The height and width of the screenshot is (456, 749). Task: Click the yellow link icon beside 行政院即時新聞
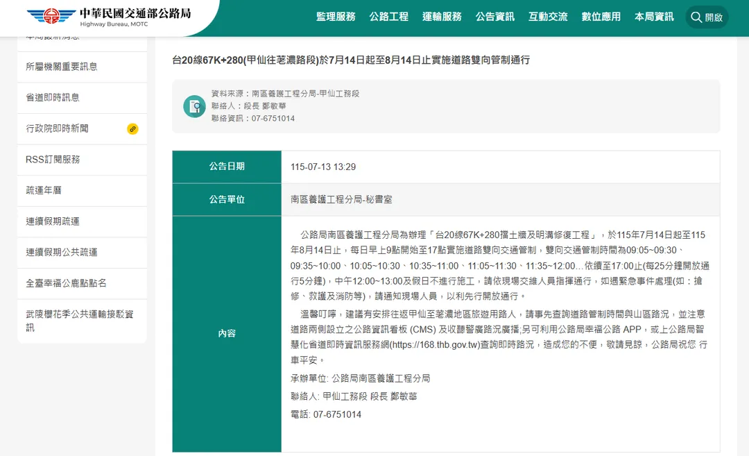coord(132,129)
